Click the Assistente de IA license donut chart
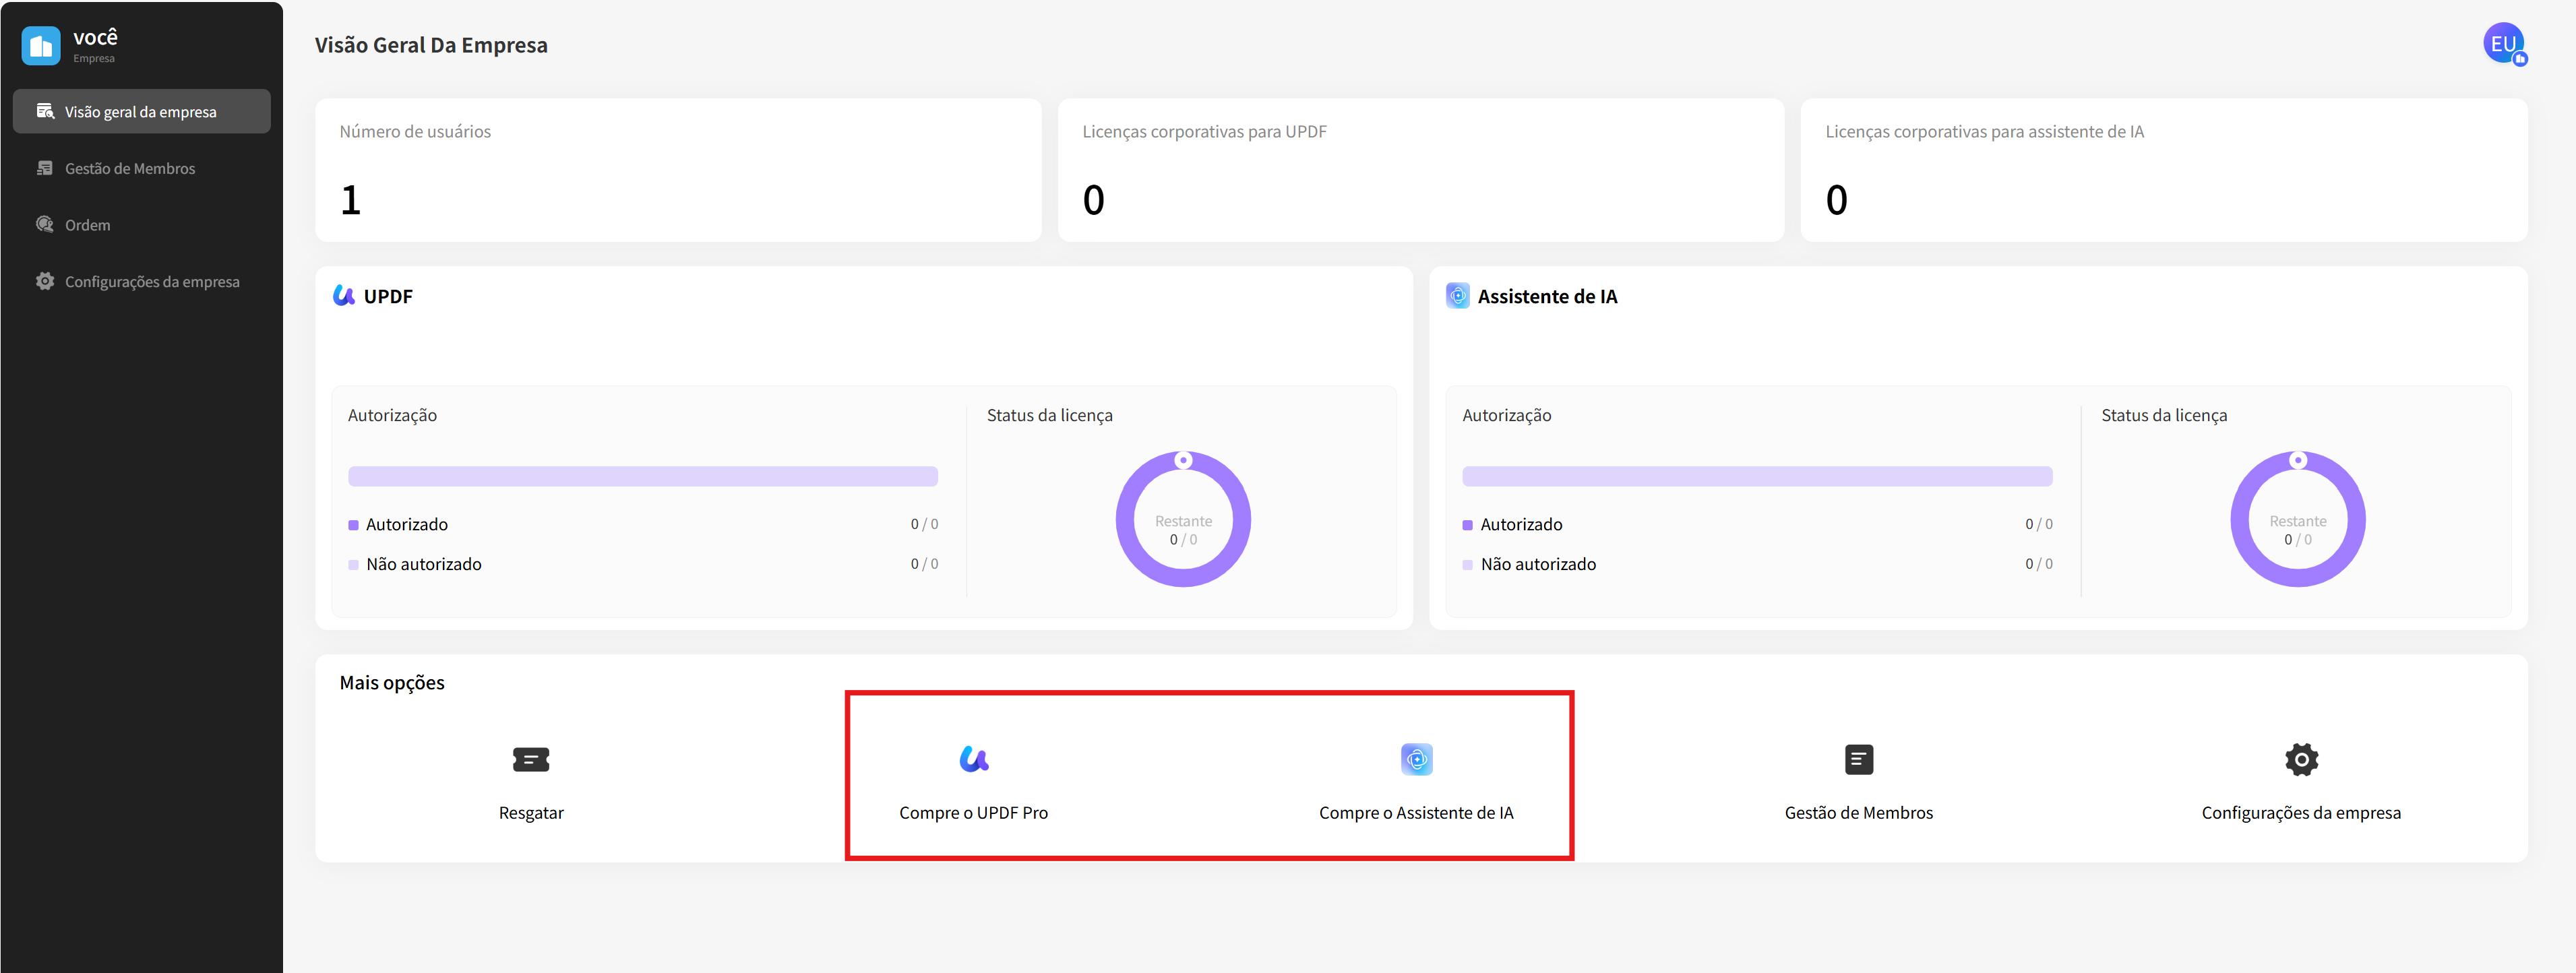2576x973 pixels. [2298, 519]
